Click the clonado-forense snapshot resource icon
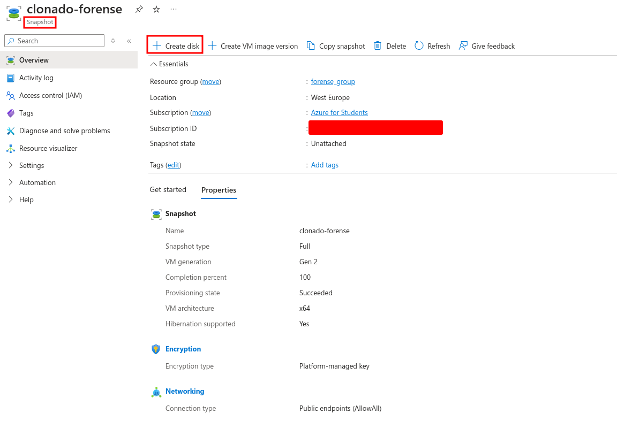This screenshot has height=421, width=617. click(14, 13)
